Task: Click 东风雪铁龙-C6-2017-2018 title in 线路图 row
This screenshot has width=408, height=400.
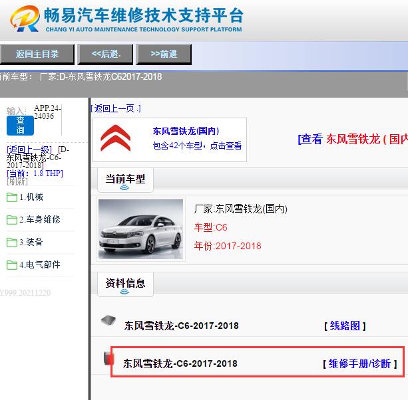Action: click(181, 326)
